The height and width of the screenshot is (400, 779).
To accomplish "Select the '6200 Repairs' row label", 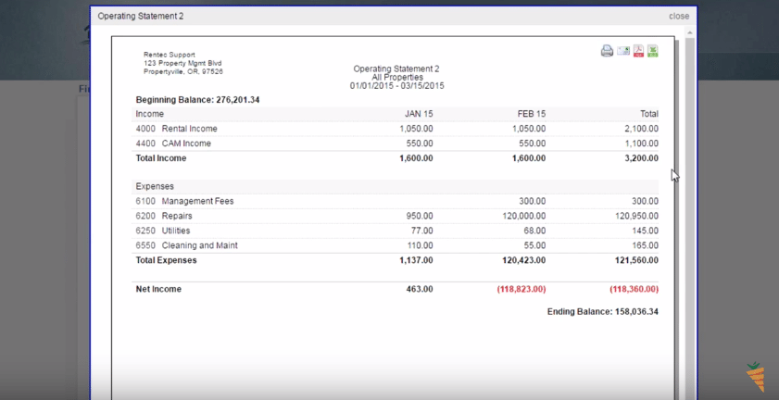I will (164, 216).
